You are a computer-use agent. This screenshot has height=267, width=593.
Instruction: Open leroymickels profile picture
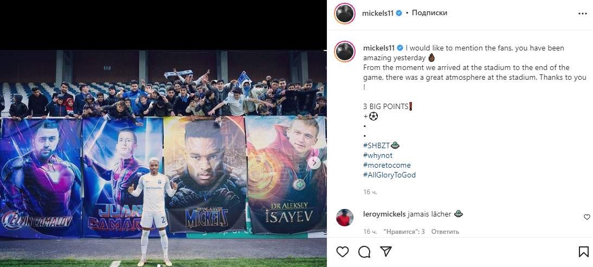click(345, 218)
